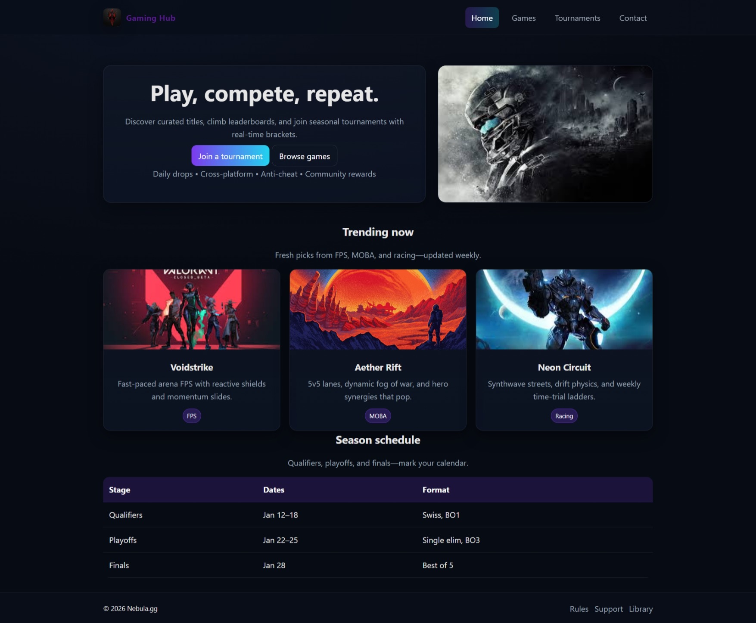756x623 pixels.
Task: Go to the Tournaments page
Action: coord(577,18)
